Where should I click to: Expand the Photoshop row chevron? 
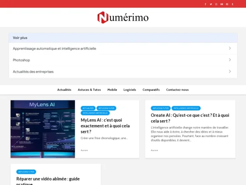coord(230,60)
